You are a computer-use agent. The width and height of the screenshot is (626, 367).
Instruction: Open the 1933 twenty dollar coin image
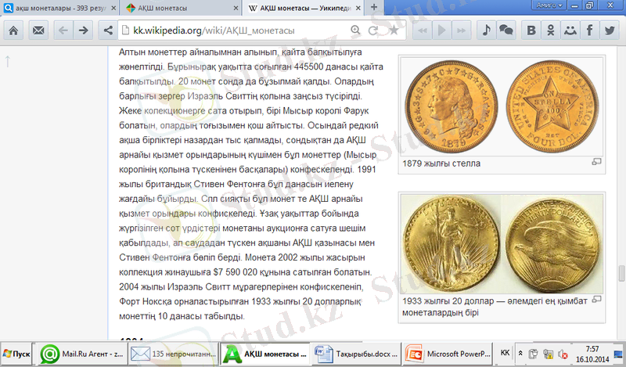tap(502, 243)
